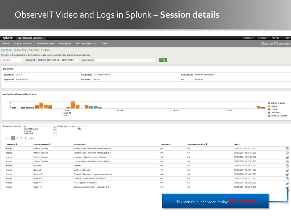291x218 pixels.
Task: Sort table by CommandInvocation column
Action: 197,144
